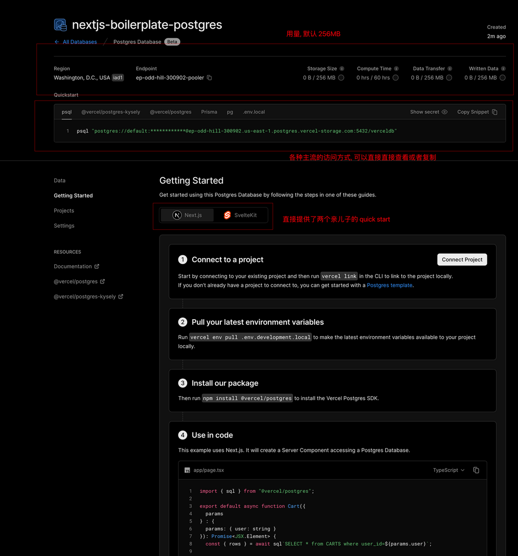Viewport: 518px width, 556px height.
Task: Click the Connect Project button
Action: [x=462, y=259]
